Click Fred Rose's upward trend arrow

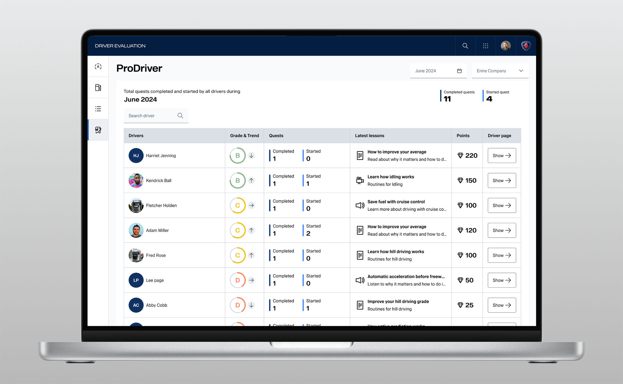[x=251, y=255]
